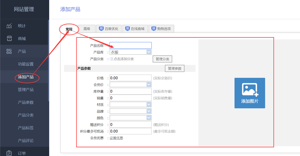
Task: Click the 点击添加分类 link
Action: (124, 59)
